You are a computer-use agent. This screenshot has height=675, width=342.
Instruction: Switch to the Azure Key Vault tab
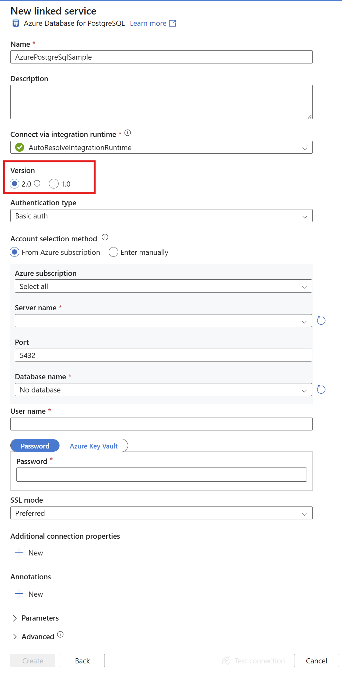[94, 446]
